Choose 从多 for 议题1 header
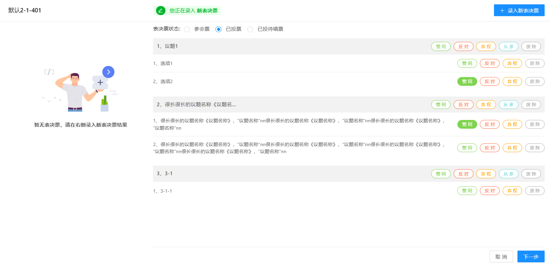The width and height of the screenshot is (551, 264). (508, 47)
